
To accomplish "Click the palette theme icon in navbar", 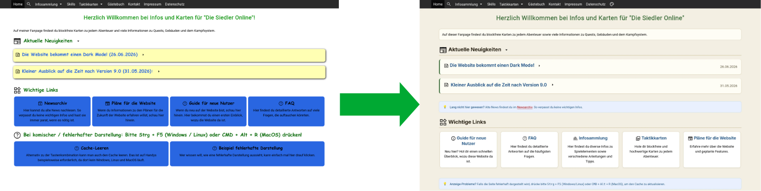I will click(612, 4).
